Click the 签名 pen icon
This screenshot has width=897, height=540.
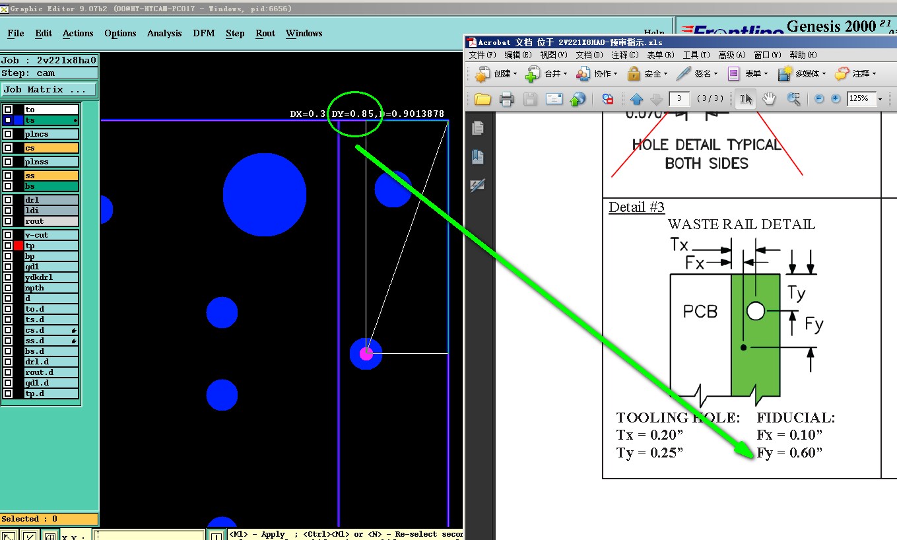[x=684, y=73]
